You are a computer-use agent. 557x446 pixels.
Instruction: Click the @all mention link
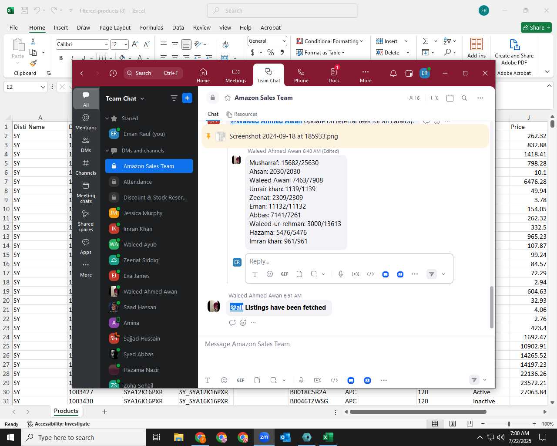237,307
